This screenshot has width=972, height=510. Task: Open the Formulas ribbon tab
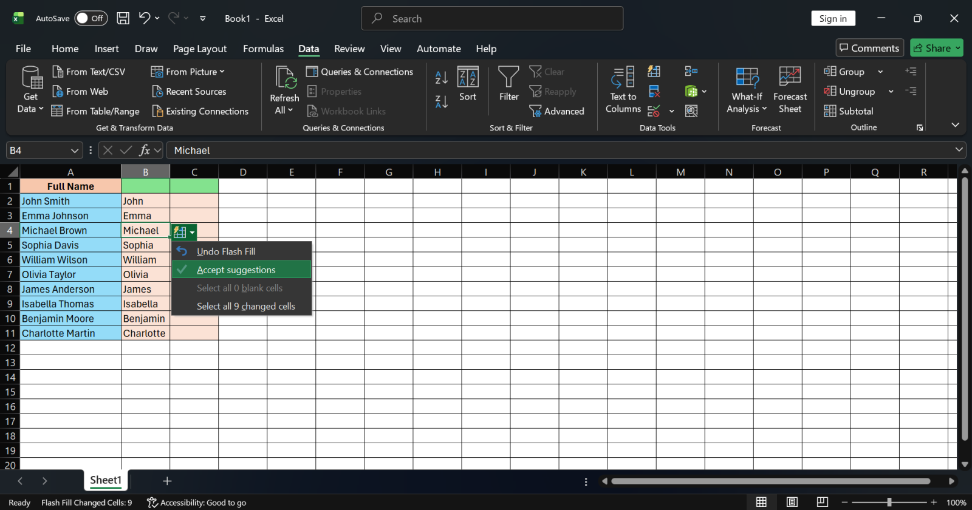click(x=263, y=49)
